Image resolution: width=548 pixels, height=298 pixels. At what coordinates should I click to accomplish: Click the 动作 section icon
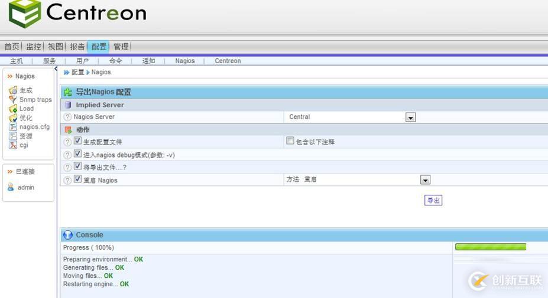point(68,130)
